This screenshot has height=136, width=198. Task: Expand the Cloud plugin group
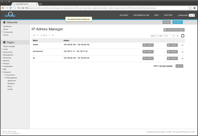click(2, 49)
